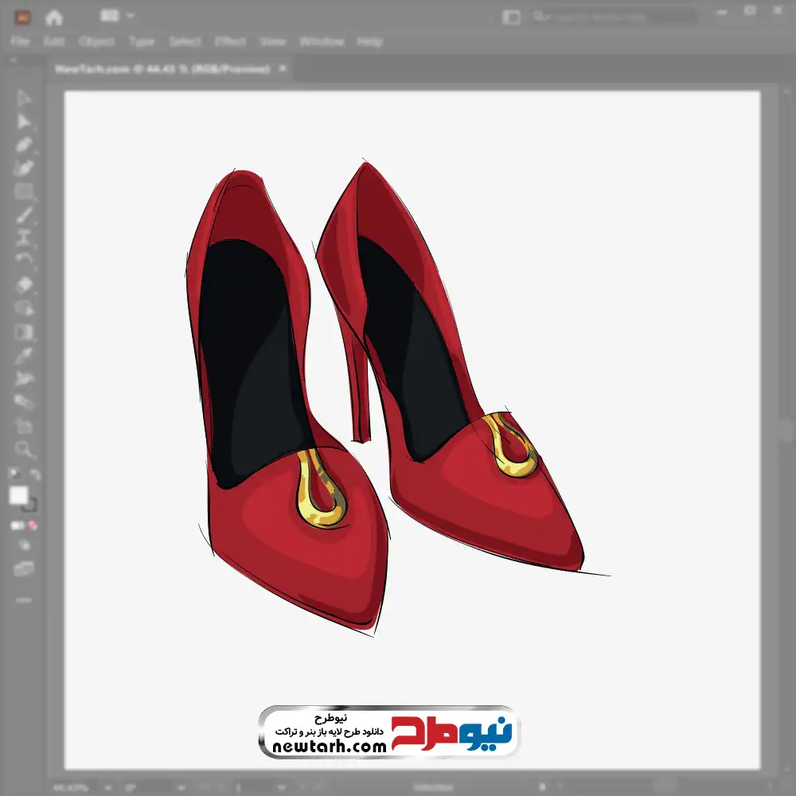Open the Effect menu
796x796 pixels.
point(230,41)
